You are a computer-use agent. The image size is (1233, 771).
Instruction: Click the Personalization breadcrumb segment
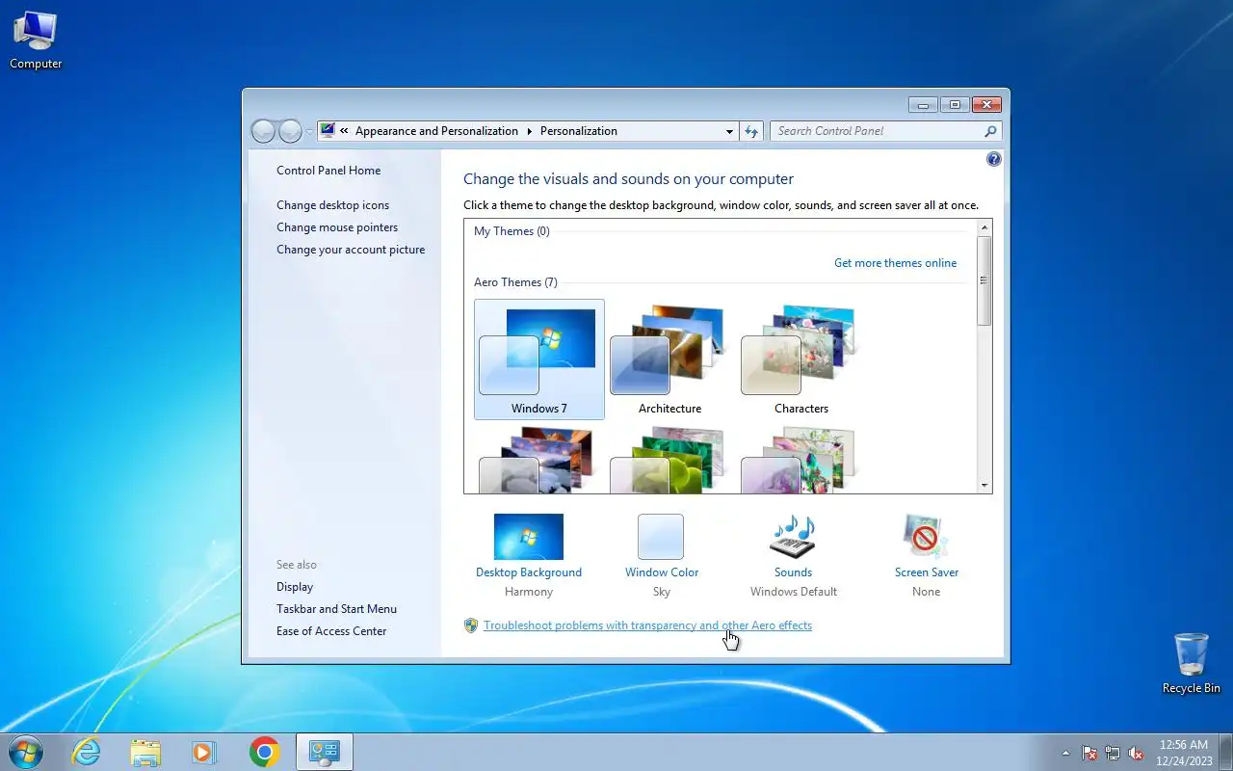[x=579, y=131]
